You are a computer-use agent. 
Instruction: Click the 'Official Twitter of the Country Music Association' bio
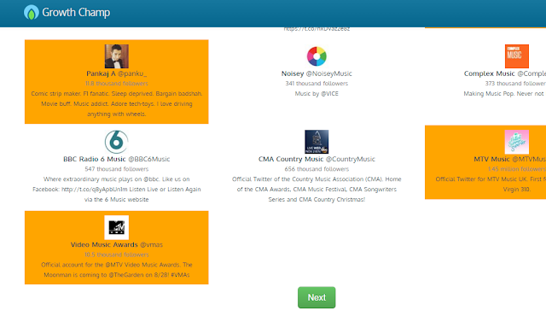tap(317, 190)
